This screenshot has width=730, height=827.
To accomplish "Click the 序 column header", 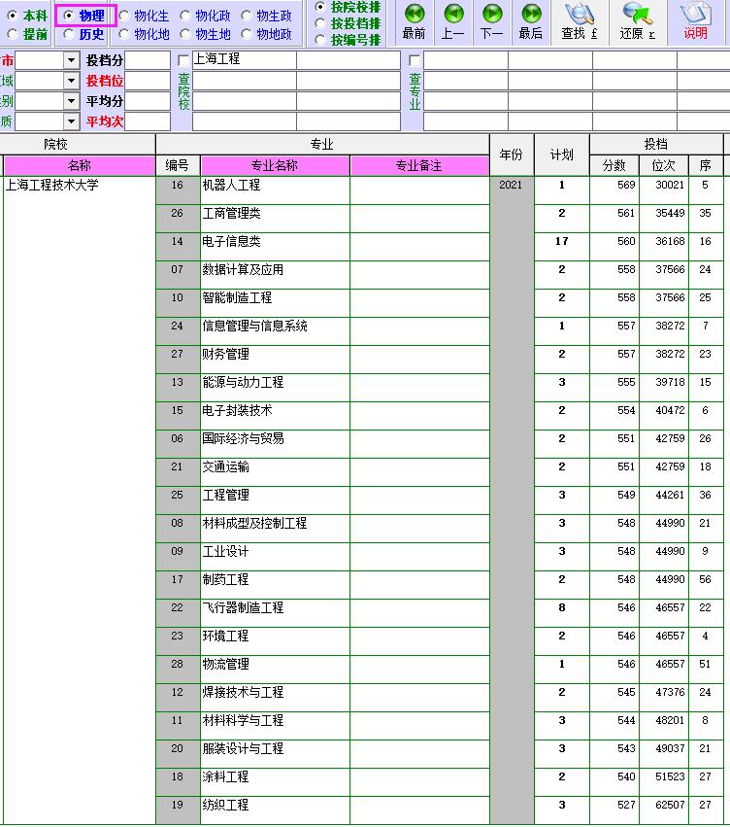I will pos(705,165).
